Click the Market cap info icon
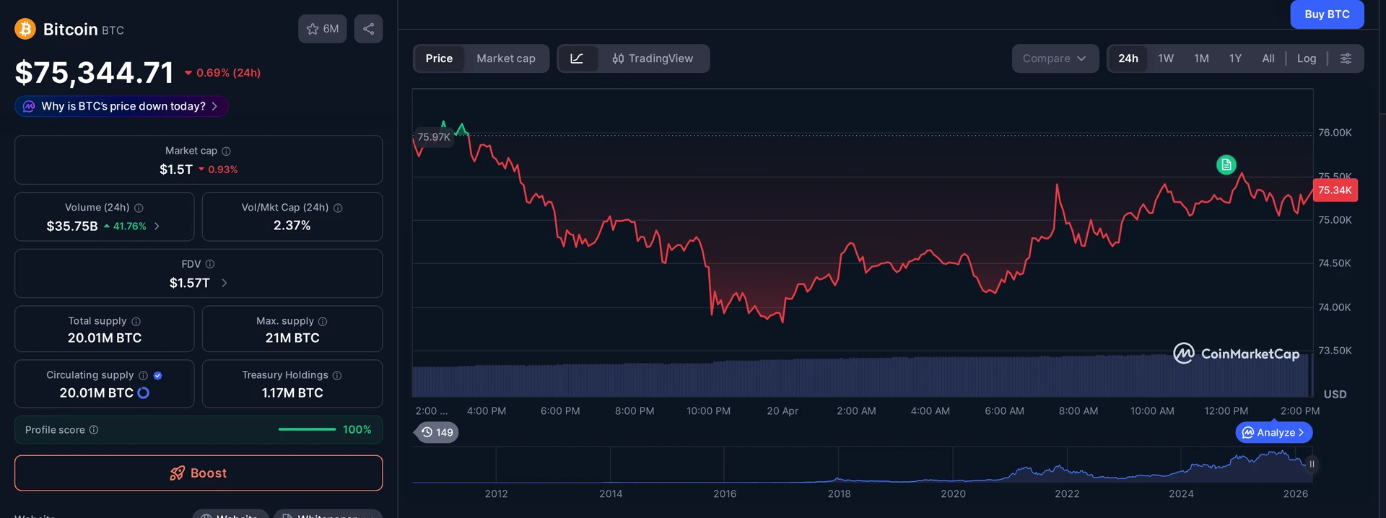 click(x=226, y=151)
